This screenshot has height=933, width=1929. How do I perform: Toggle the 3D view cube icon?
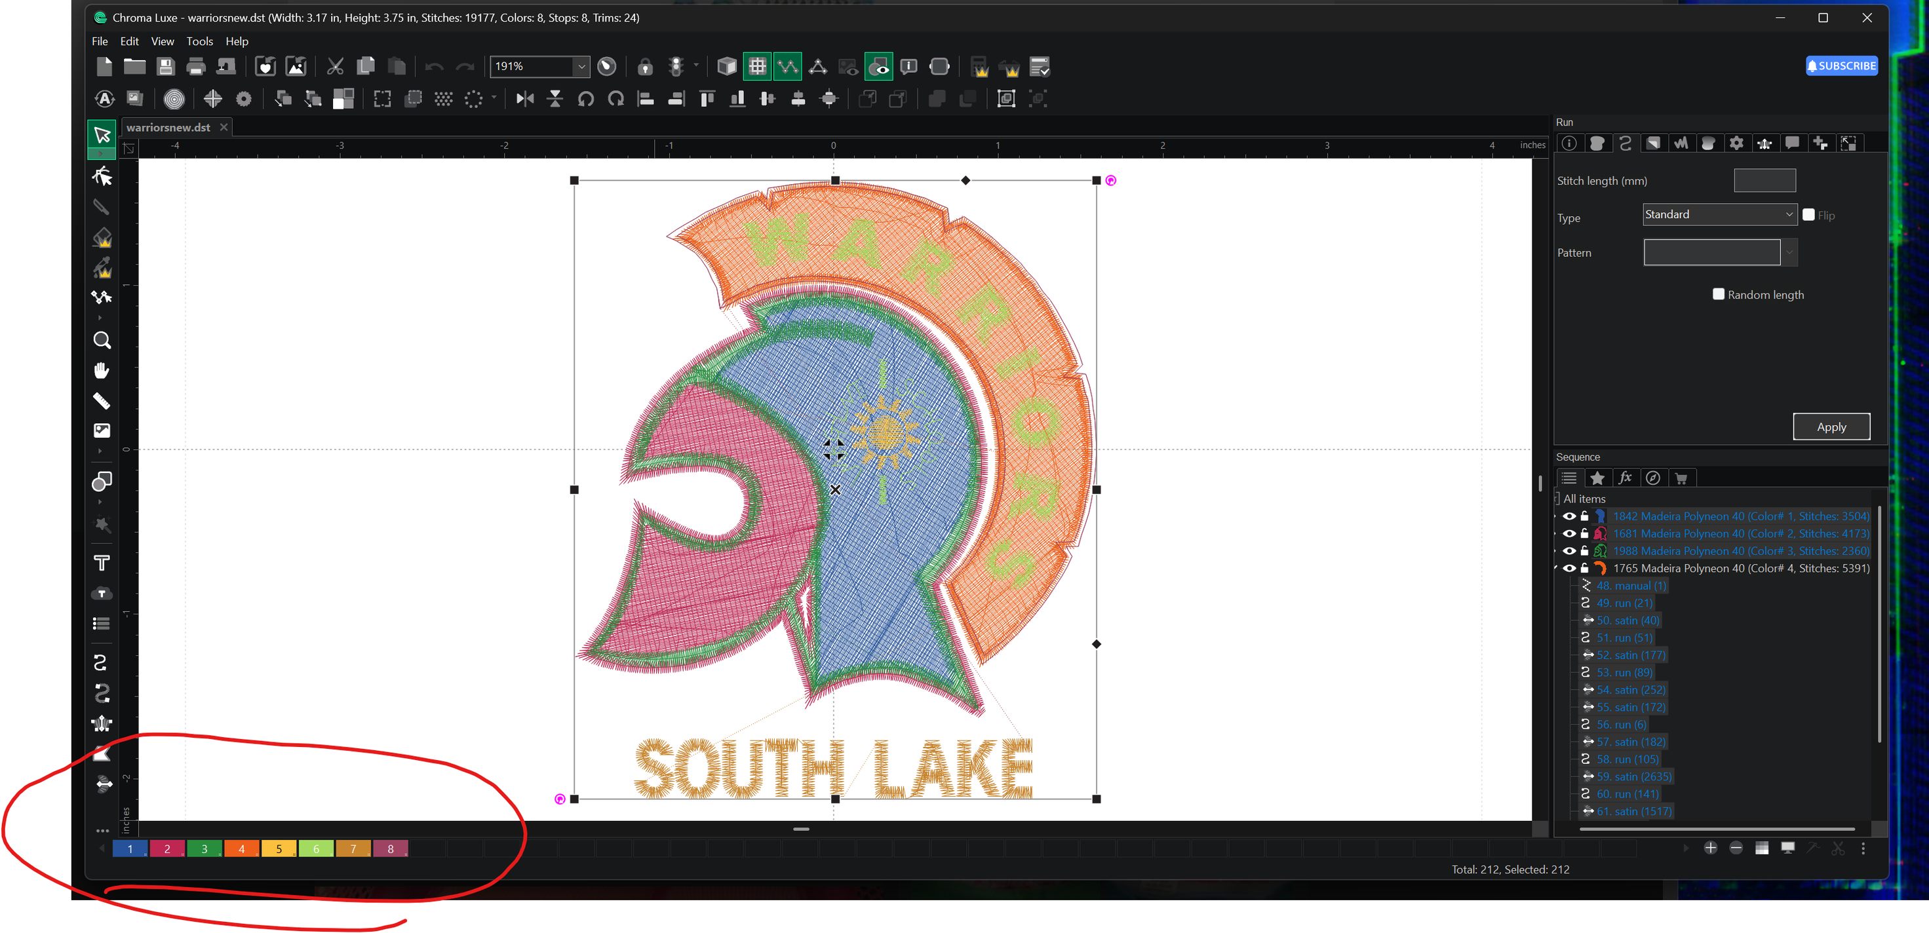pyautogui.click(x=726, y=67)
